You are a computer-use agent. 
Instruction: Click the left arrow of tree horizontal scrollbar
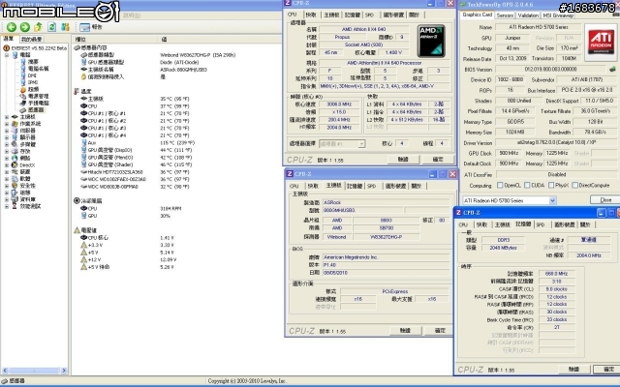point(5,371)
